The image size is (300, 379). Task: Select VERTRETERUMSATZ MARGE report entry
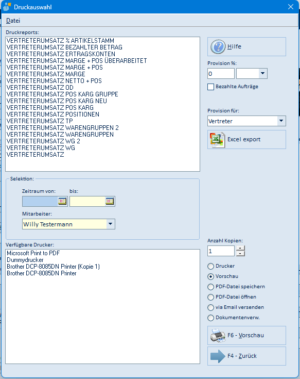click(46, 74)
